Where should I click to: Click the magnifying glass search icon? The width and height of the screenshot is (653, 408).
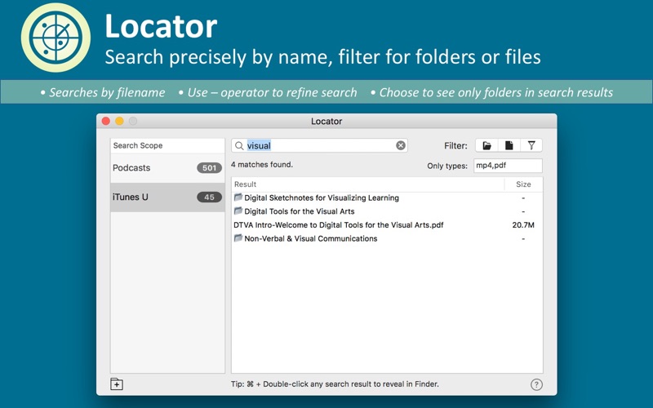click(239, 146)
